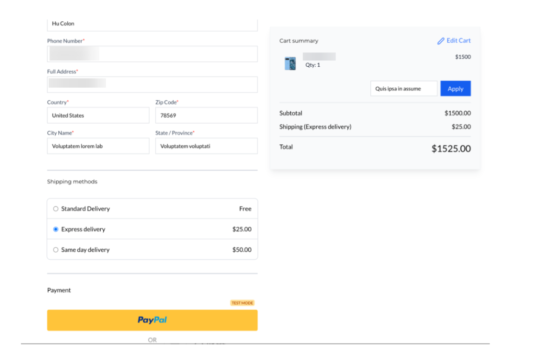534x351 pixels.
Task: Pick the Same day delivery option
Action: pyautogui.click(x=56, y=249)
